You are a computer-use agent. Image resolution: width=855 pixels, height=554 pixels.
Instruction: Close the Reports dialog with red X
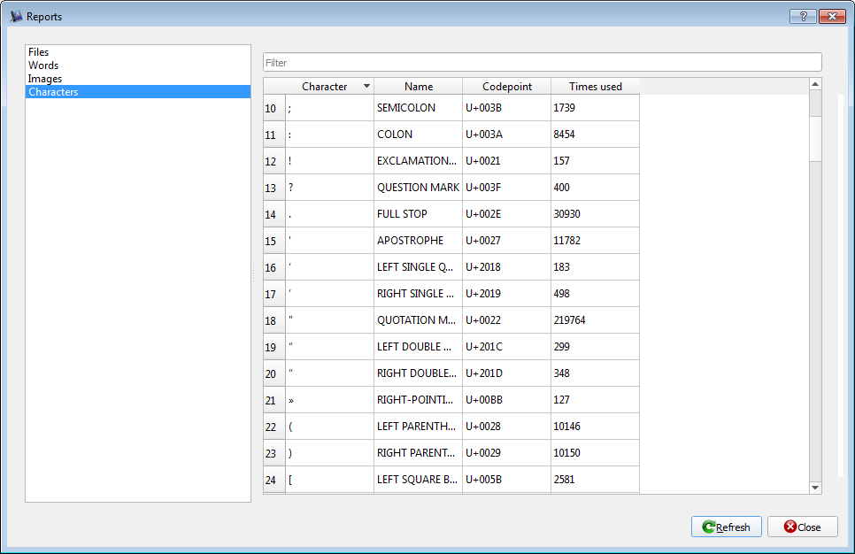[x=833, y=16]
